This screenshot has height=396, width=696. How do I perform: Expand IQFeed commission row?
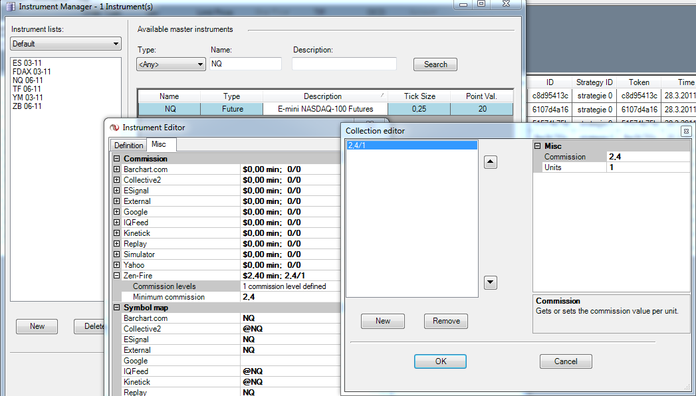(x=116, y=223)
